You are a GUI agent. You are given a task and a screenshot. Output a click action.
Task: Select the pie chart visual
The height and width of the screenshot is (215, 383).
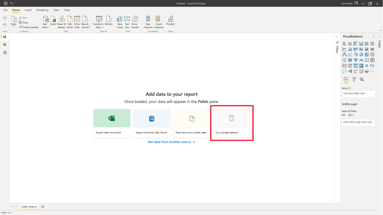coord(356,54)
